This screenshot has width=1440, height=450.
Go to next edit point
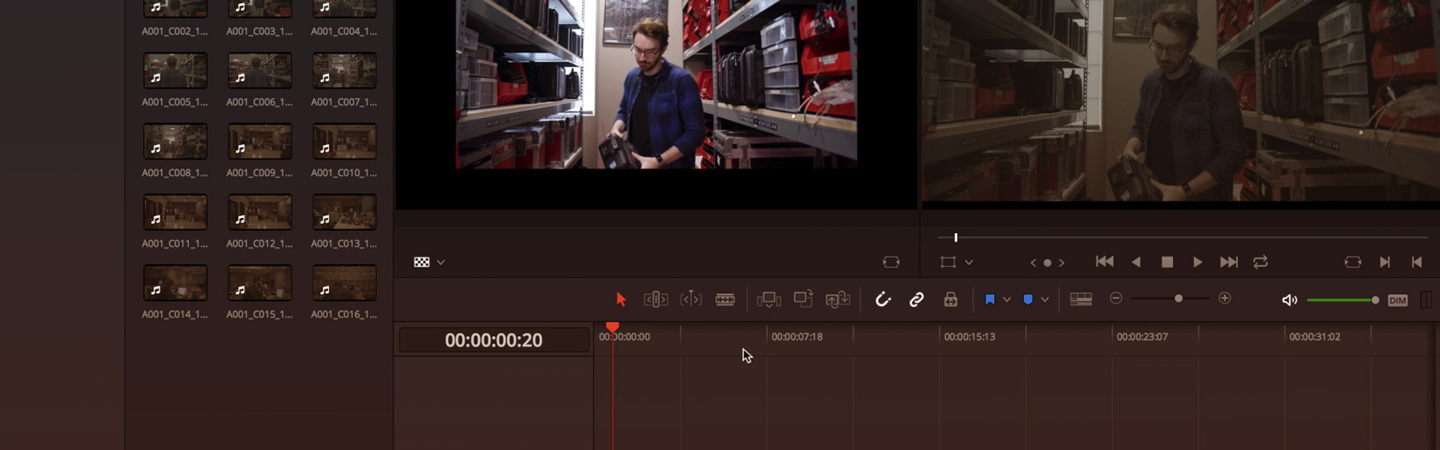click(x=1384, y=262)
